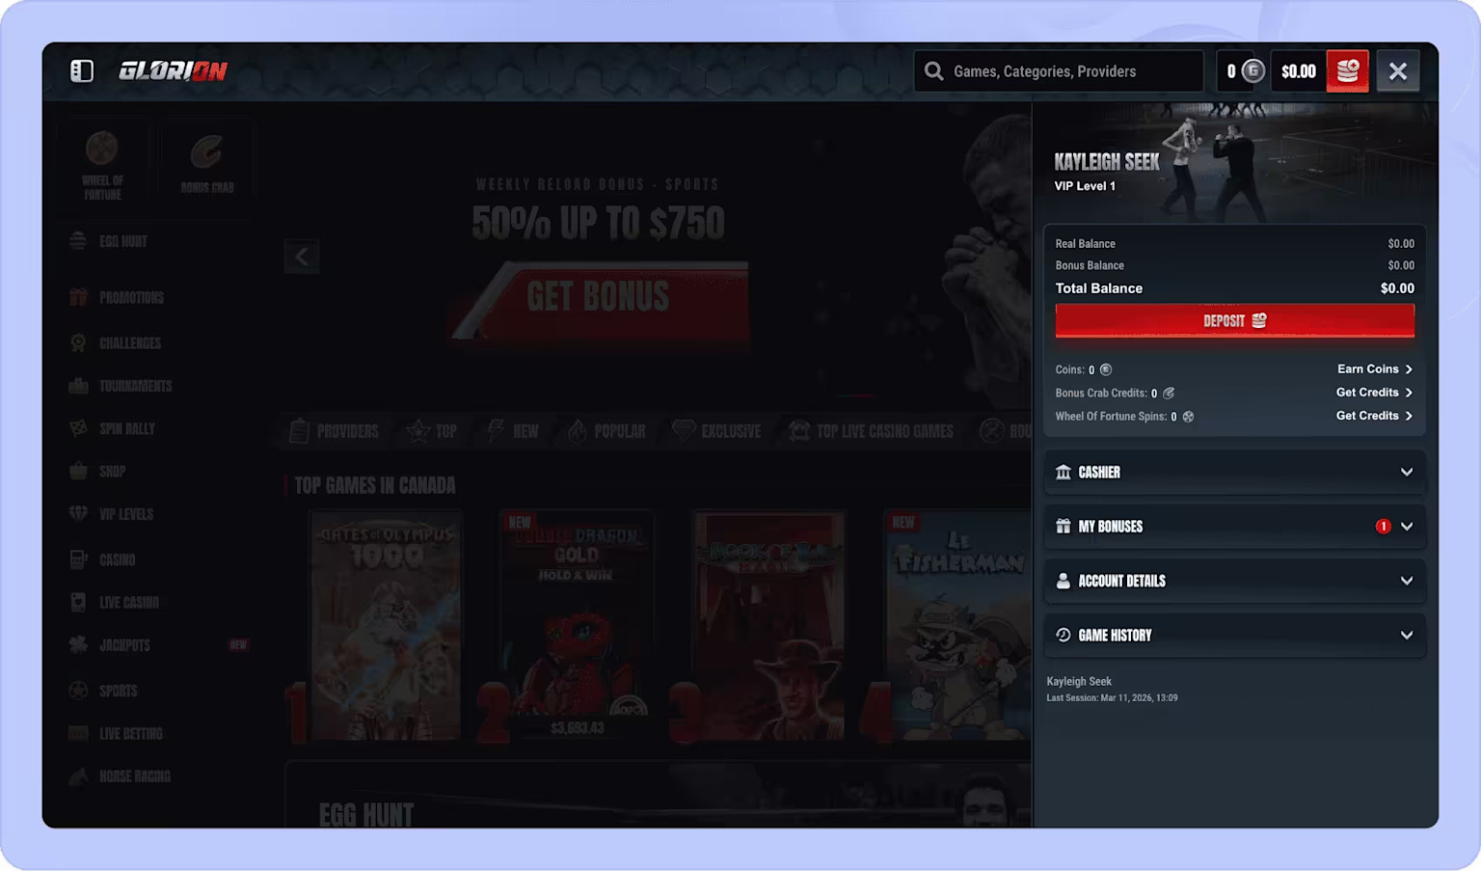1481x871 pixels.
Task: Select Top Live Casino Games tab
Action: [x=871, y=431]
